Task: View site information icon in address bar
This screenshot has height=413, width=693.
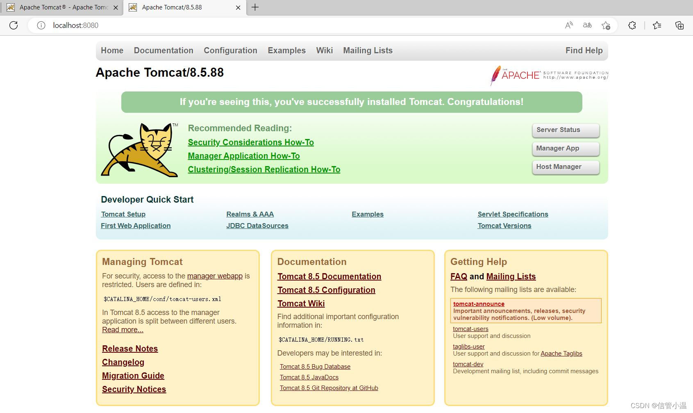Action: click(x=41, y=25)
